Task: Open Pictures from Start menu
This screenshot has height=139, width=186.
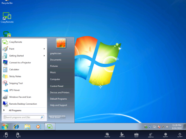Action: coord(54,66)
